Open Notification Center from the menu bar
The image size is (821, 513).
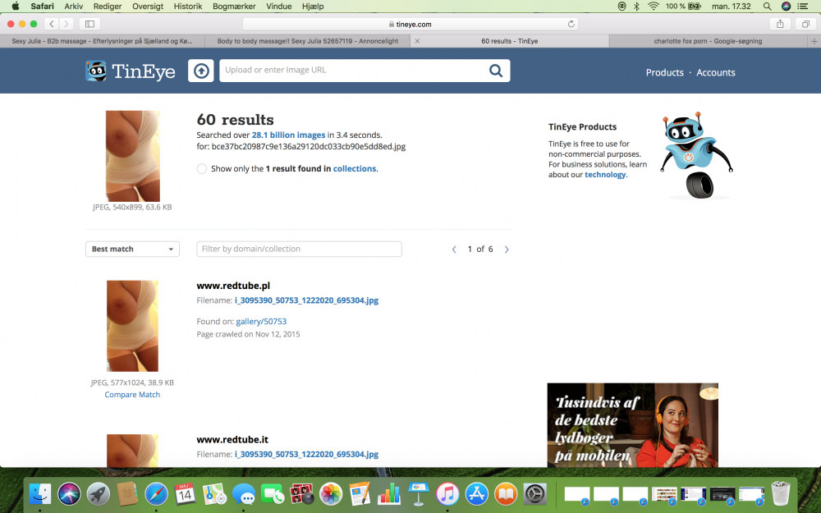click(802, 7)
